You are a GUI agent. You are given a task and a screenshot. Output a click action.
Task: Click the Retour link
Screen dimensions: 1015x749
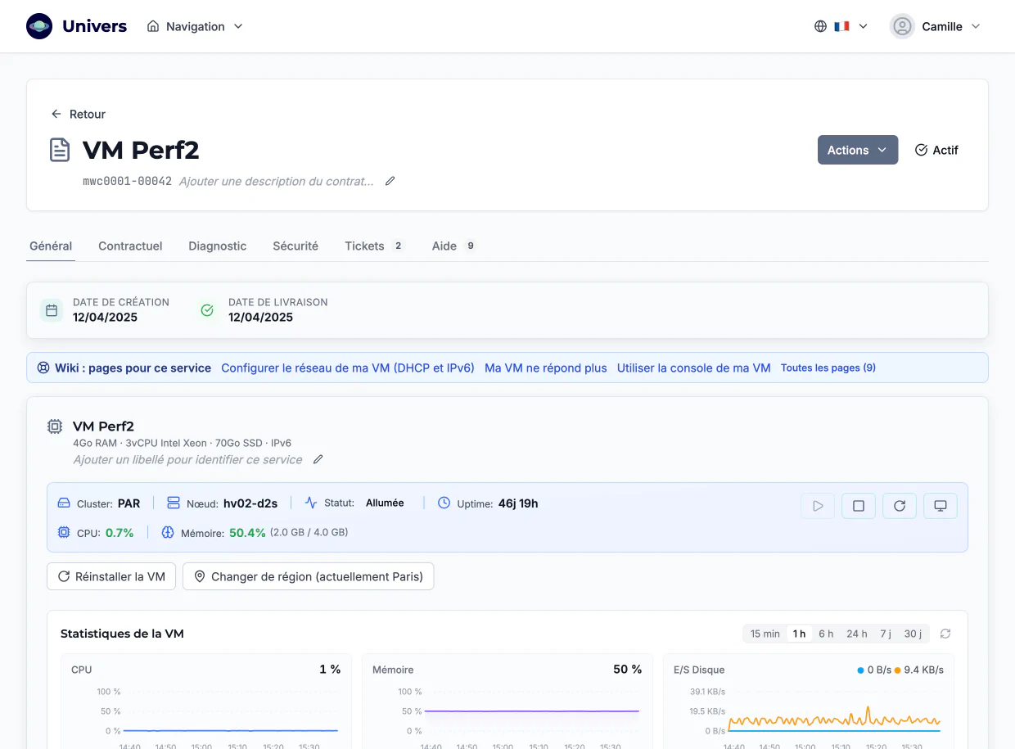[79, 114]
